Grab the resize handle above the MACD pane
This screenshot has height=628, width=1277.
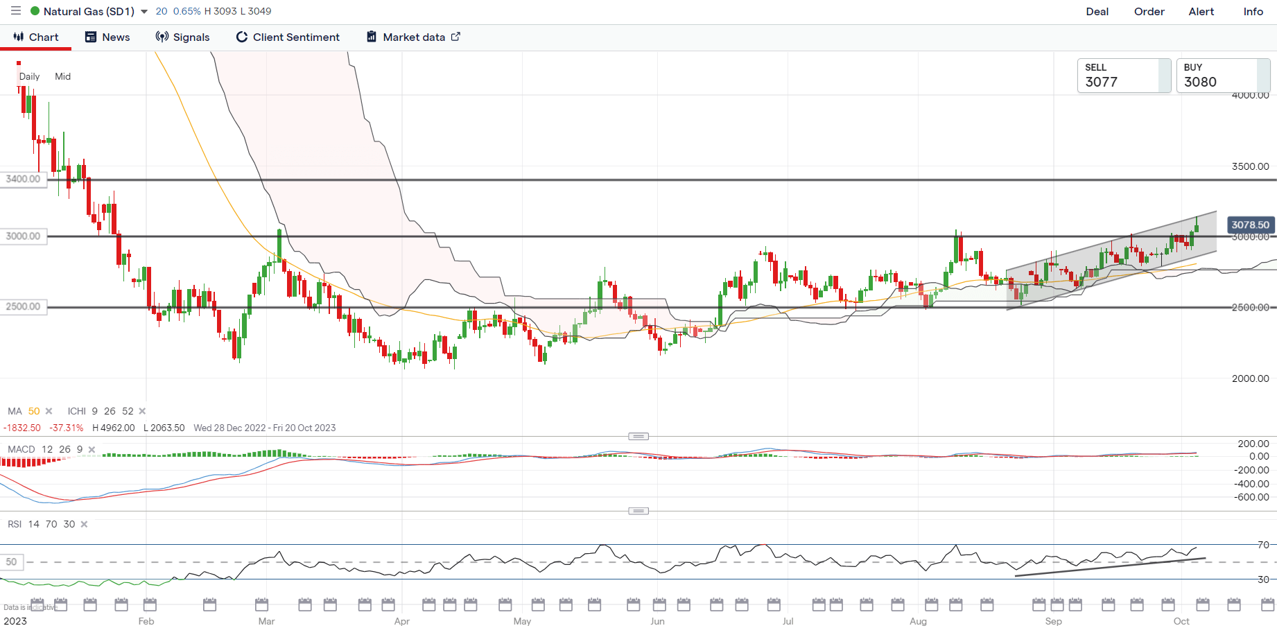point(638,436)
